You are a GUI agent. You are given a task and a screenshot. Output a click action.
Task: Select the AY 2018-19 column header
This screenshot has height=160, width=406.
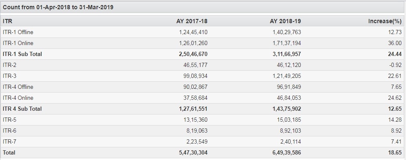[286, 21]
